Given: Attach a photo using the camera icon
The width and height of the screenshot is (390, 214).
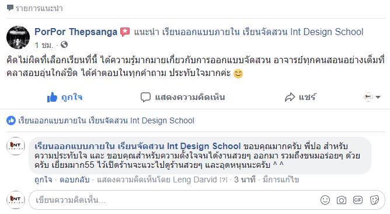Looking at the screenshot, I should click(x=341, y=200).
